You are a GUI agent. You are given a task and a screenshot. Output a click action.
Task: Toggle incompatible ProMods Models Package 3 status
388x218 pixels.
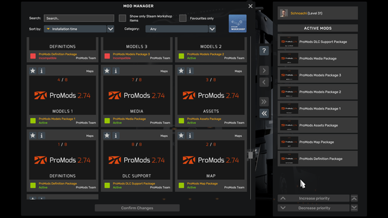pos(107,56)
